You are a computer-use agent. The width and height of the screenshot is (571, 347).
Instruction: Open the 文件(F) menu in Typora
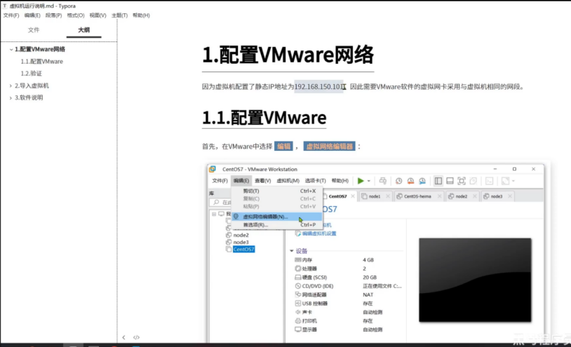pos(11,15)
